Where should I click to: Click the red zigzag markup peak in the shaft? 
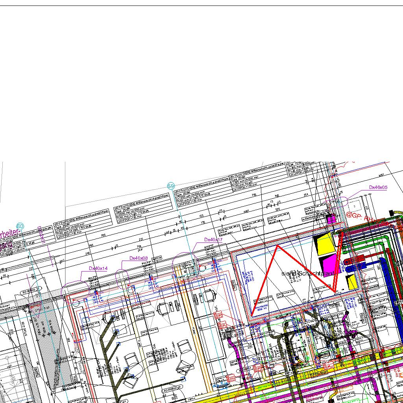[x=278, y=246]
